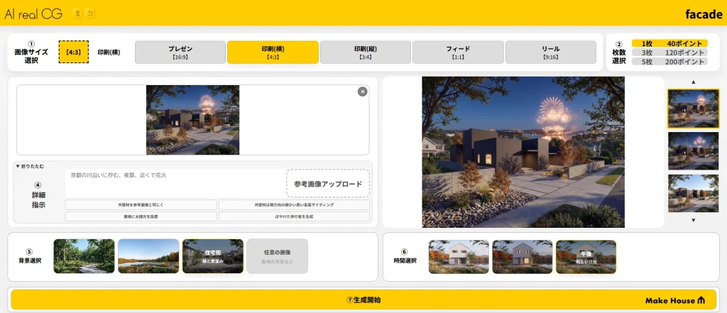
Task: Select the forest path background image
Action: (84, 256)
